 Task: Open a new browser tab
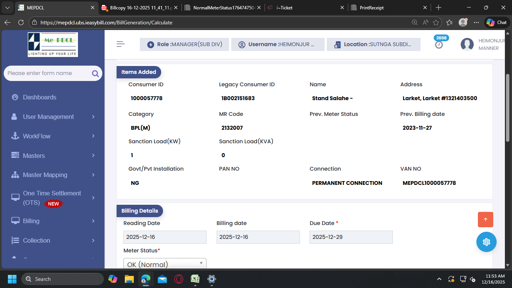click(x=439, y=7)
